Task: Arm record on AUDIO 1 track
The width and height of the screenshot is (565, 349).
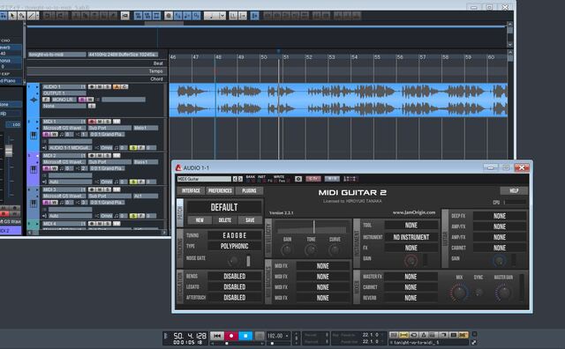Action: click(92, 86)
